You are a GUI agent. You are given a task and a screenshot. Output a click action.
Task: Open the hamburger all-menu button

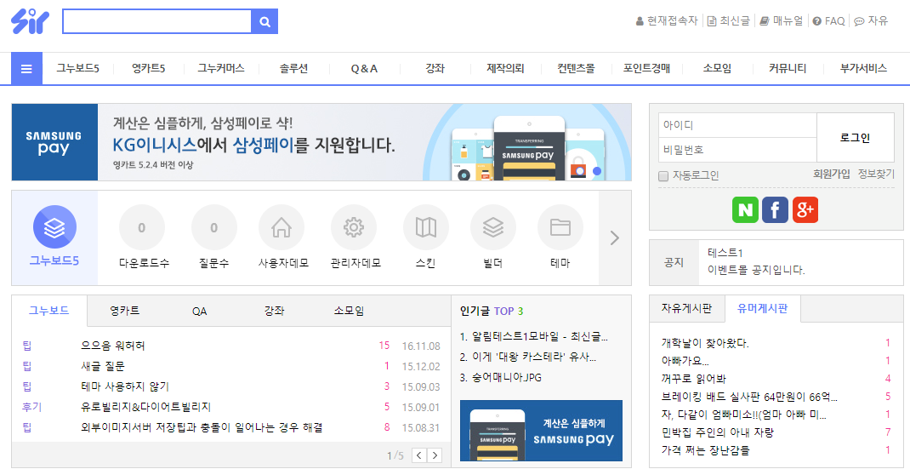pos(26,69)
